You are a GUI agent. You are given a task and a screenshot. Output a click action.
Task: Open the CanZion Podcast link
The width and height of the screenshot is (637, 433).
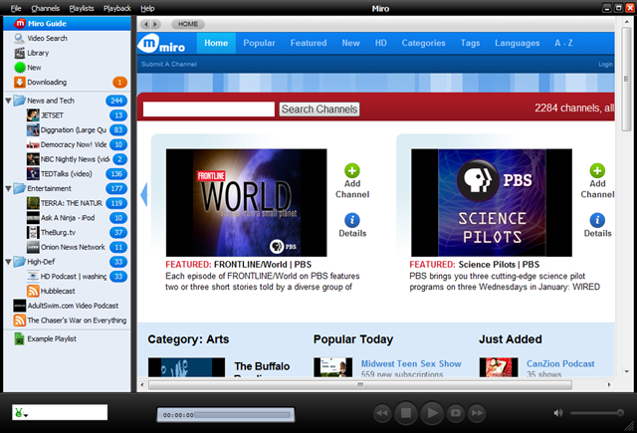click(x=560, y=363)
